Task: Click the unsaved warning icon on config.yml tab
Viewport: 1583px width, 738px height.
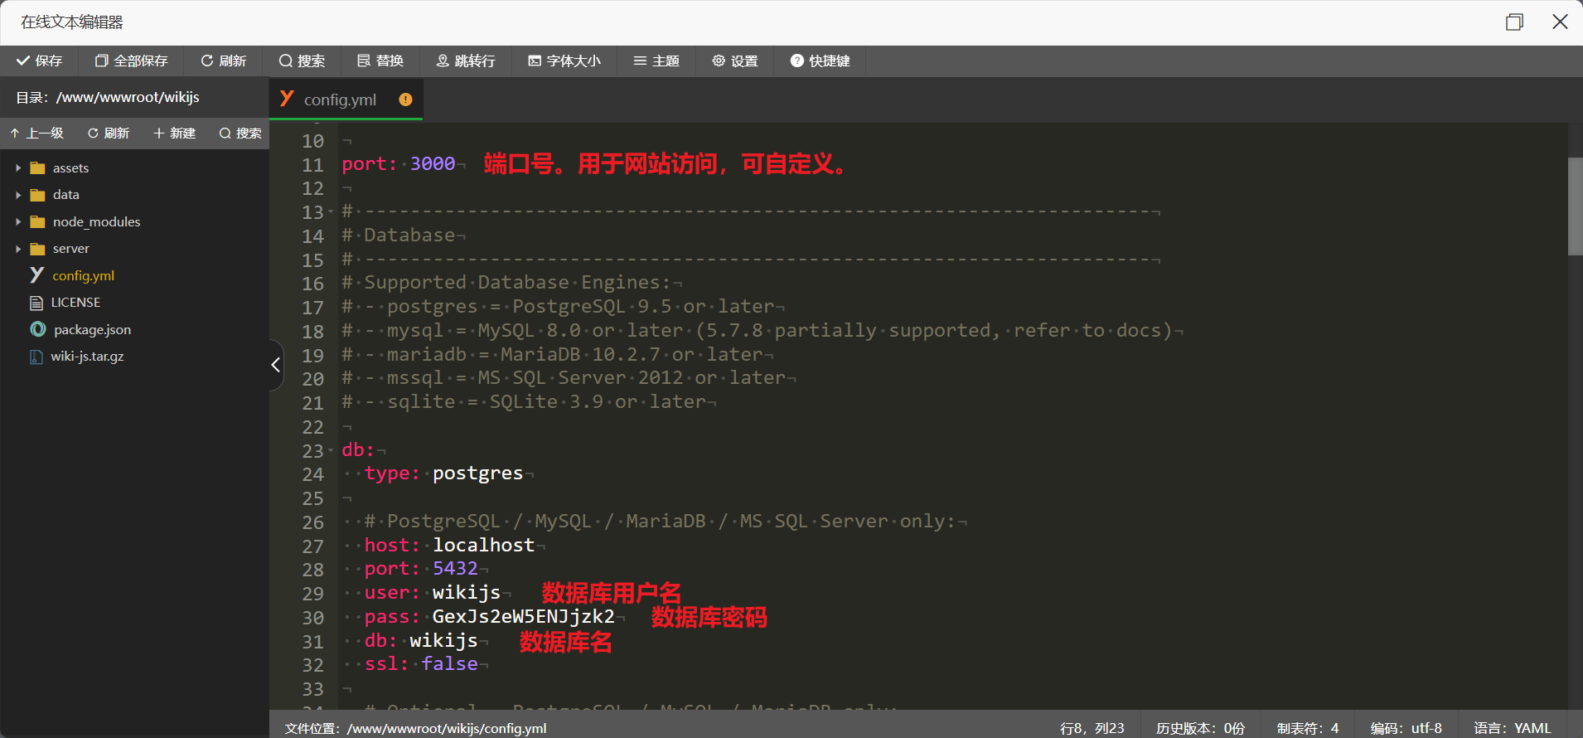Action: pyautogui.click(x=405, y=100)
